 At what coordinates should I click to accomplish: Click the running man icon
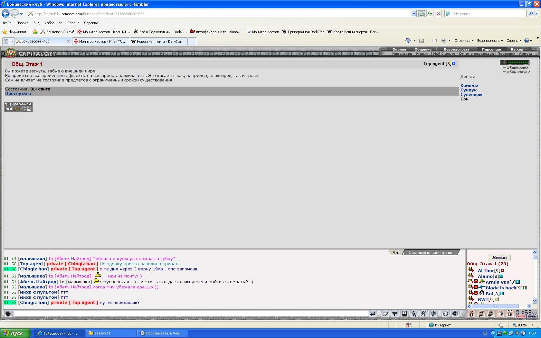pos(414,314)
